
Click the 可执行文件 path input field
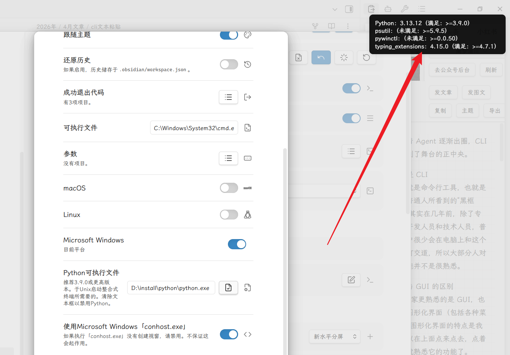[194, 128]
